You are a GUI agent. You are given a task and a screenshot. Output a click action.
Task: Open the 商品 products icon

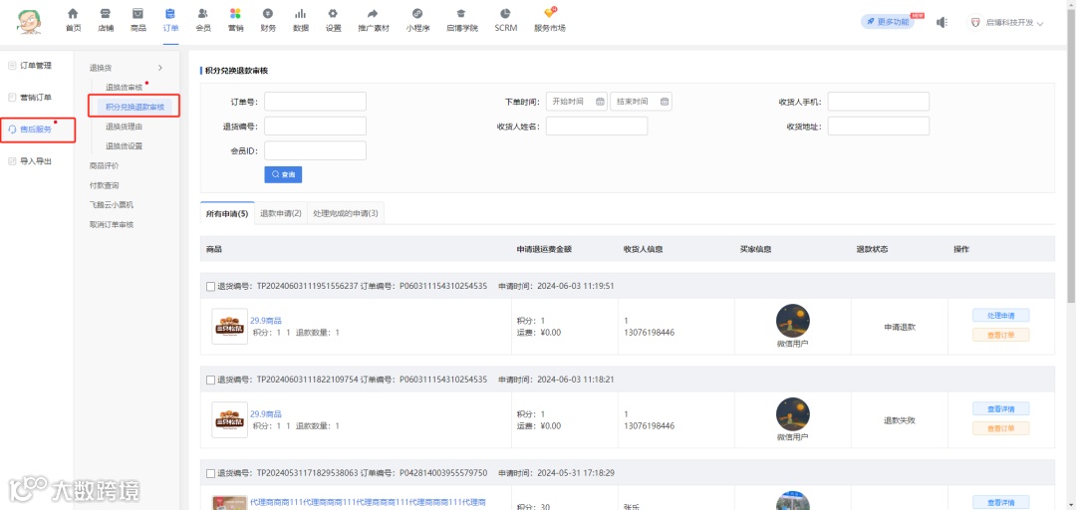137,14
